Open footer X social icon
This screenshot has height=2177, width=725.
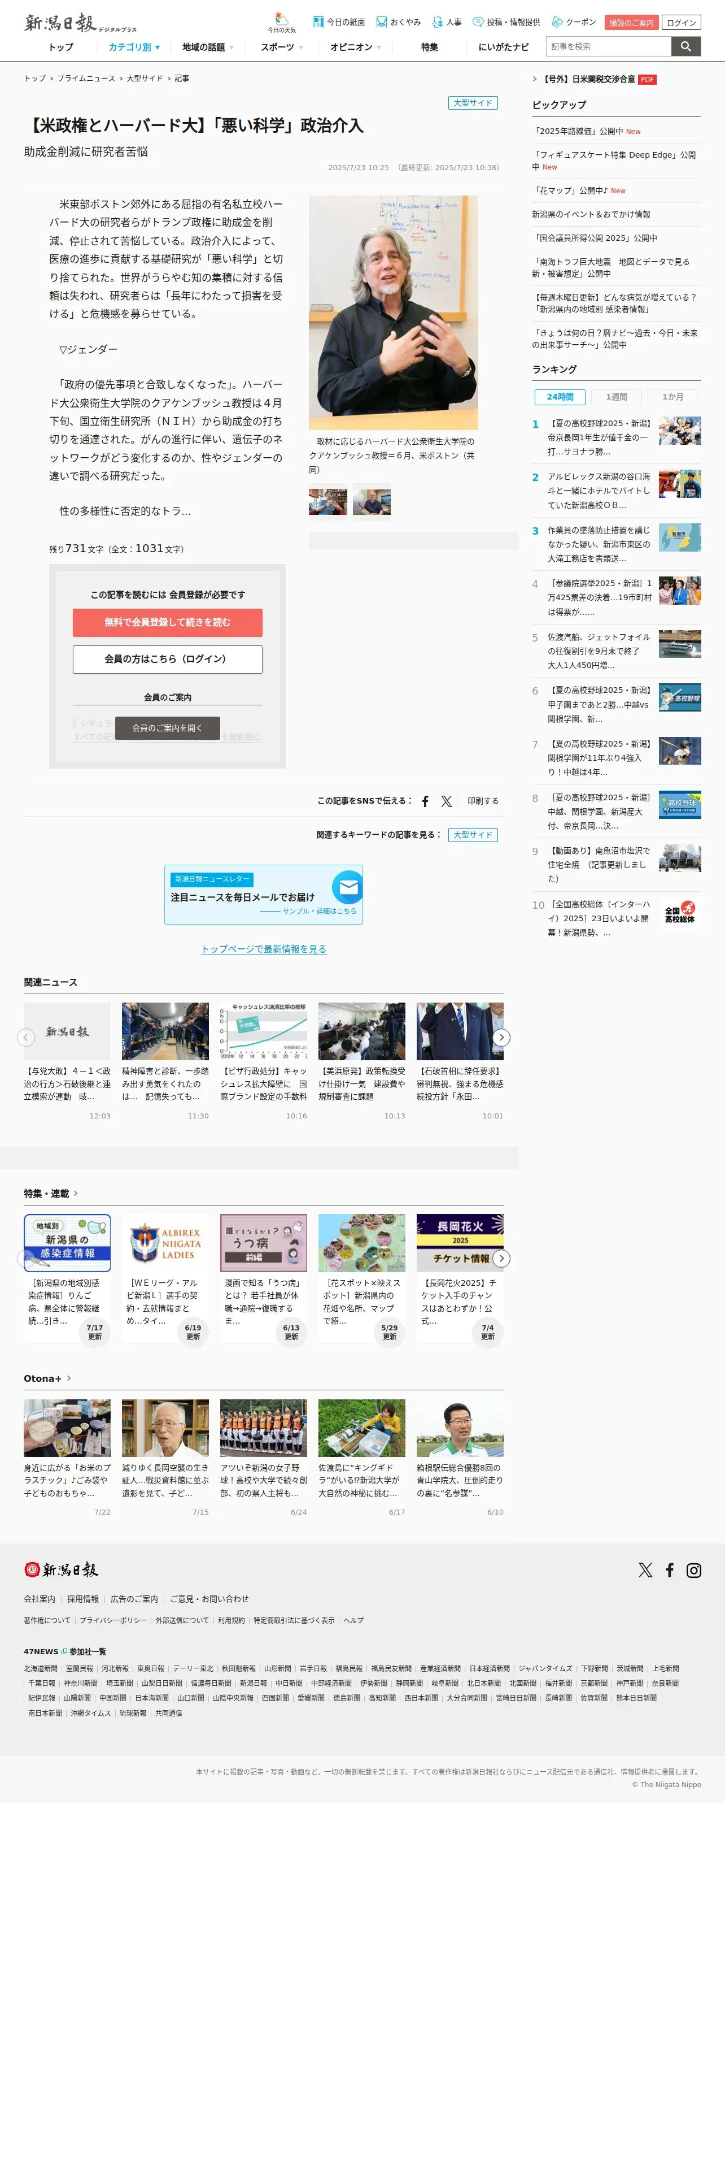pyautogui.click(x=645, y=1570)
